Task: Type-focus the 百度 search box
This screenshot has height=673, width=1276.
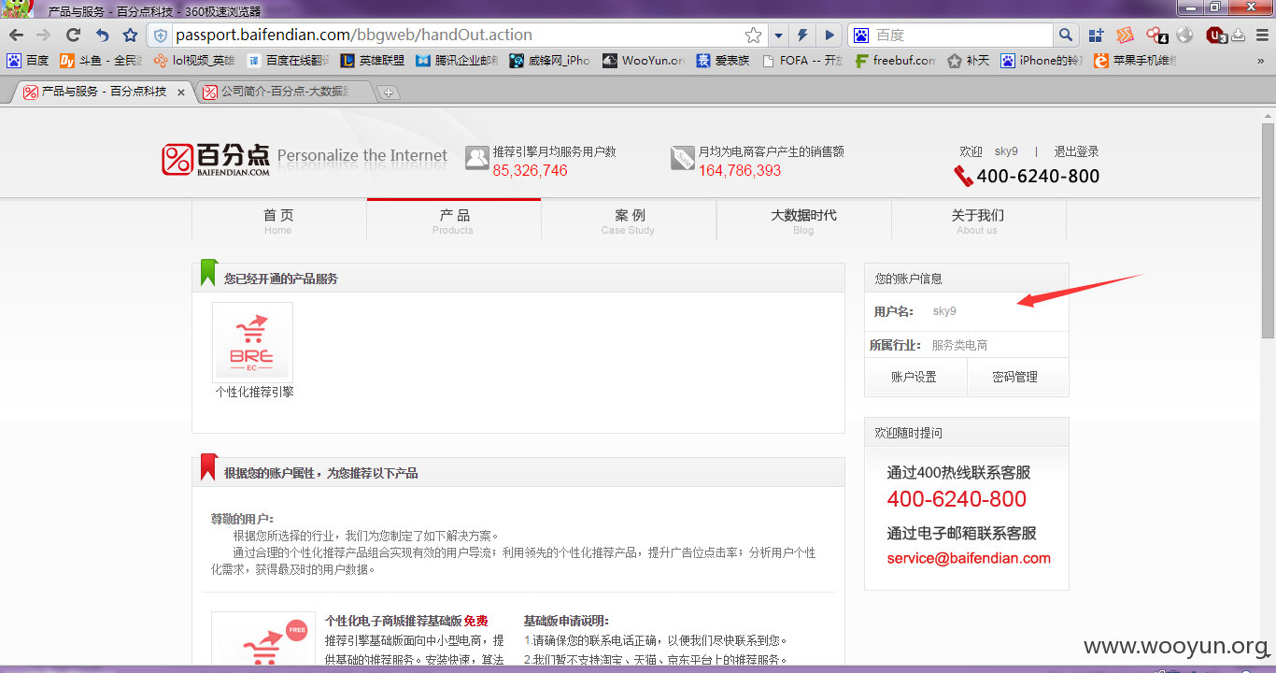Action: pyautogui.click(x=962, y=36)
